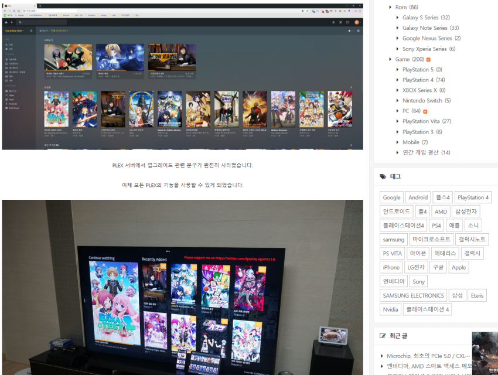The height and width of the screenshot is (375, 498).
Task: Open the Nintendo Switch (5) category
Action: point(427,100)
